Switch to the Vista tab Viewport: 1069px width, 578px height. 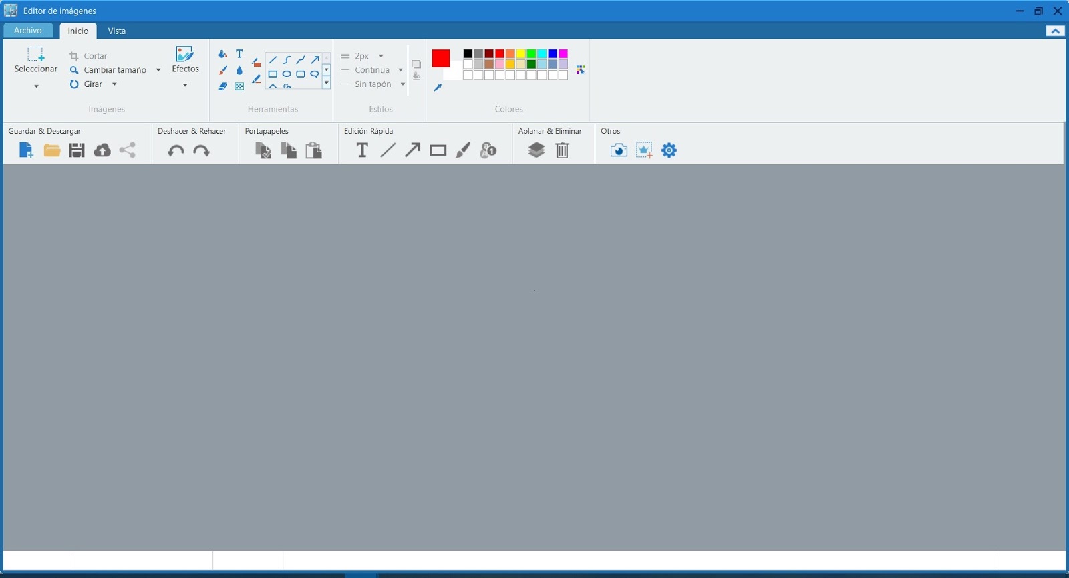[x=117, y=31]
